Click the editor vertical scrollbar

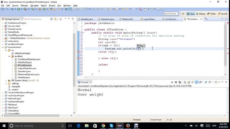pyautogui.click(x=225, y=45)
